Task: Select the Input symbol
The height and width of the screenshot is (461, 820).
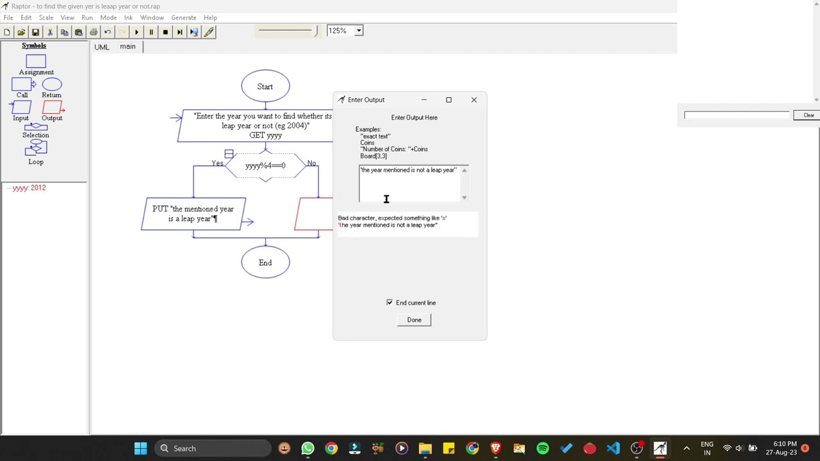Action: [x=20, y=108]
